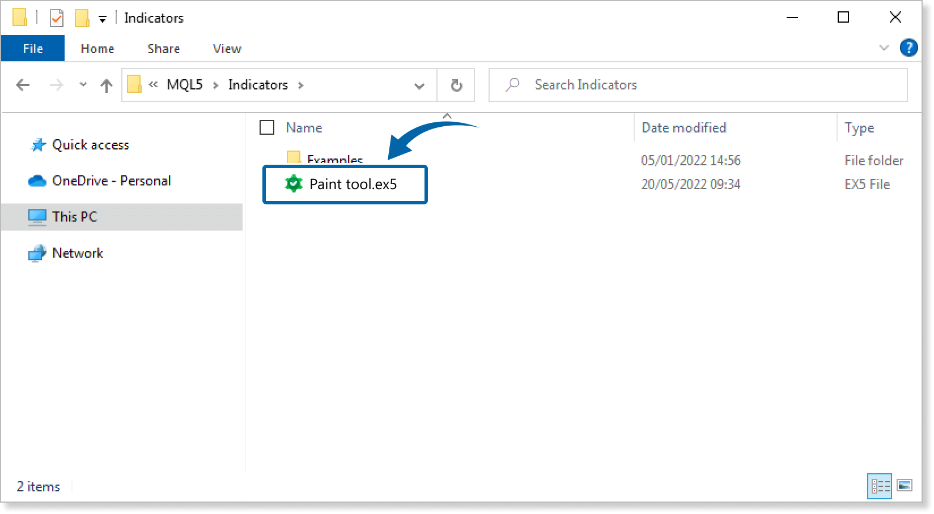Click the properties icon in title bar

pos(57,18)
